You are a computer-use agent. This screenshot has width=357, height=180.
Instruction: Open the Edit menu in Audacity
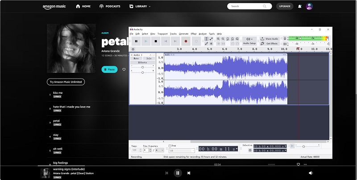point(137,33)
